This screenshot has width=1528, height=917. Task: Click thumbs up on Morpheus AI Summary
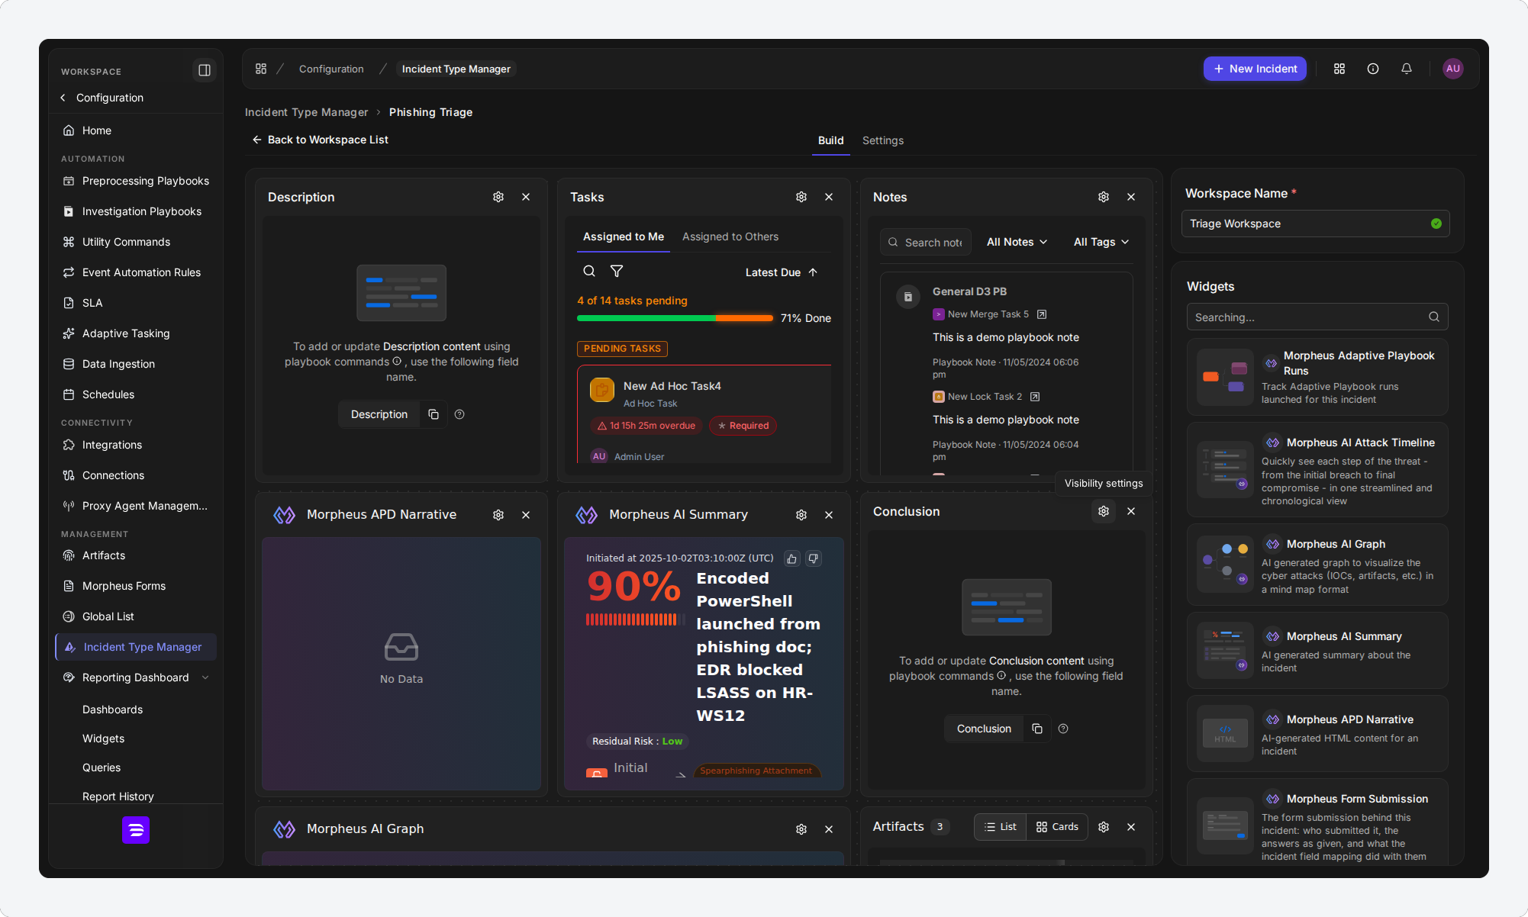click(792, 558)
